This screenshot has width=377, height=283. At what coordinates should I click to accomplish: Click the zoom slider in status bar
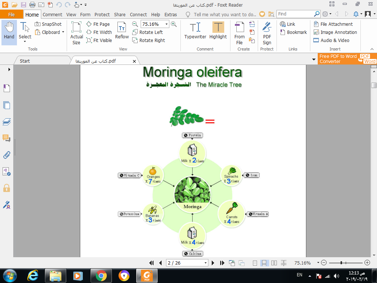pyautogui.click(x=345, y=263)
